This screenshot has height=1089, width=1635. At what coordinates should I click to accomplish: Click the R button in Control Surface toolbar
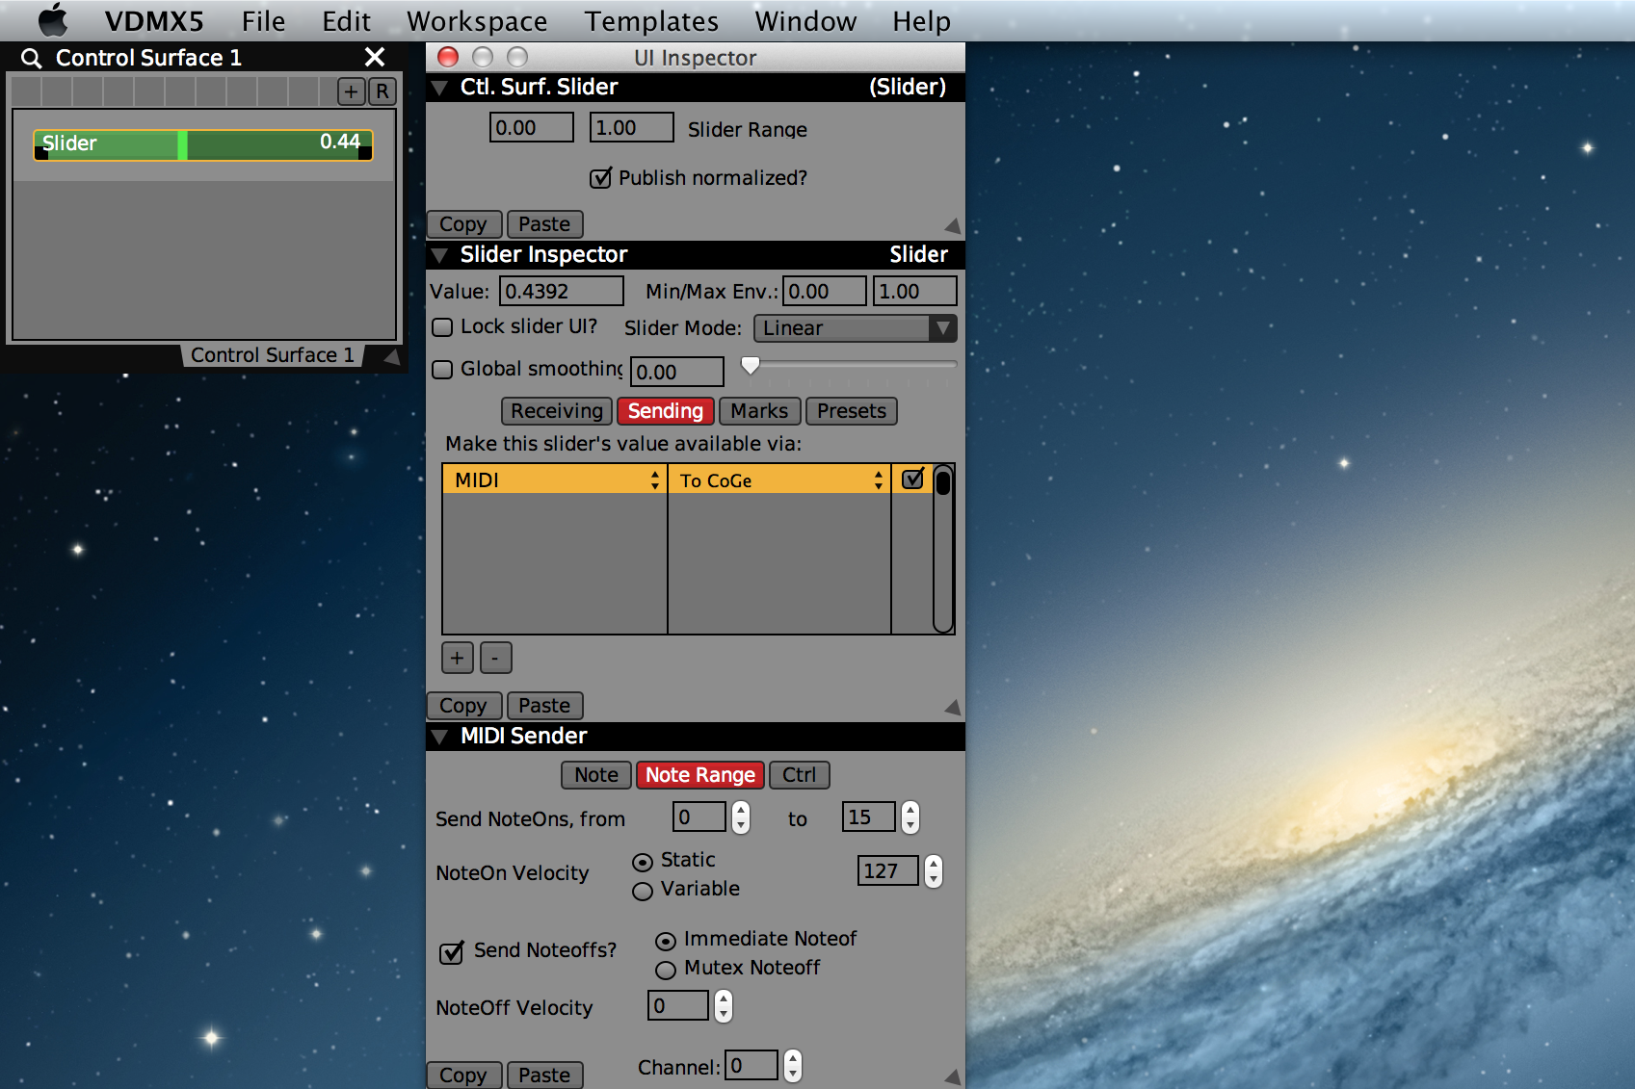point(382,91)
